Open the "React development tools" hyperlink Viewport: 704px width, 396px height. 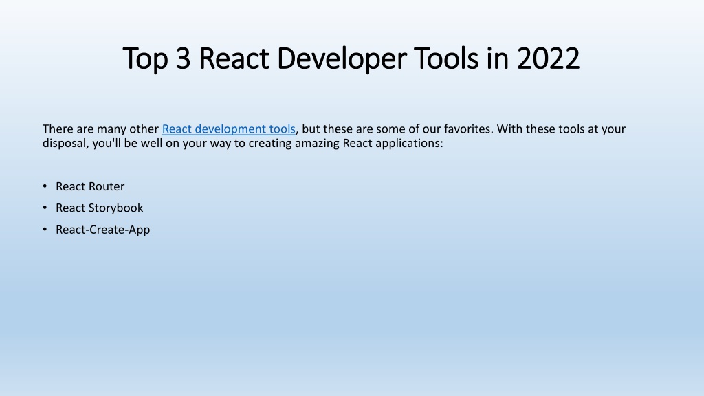[x=228, y=129]
